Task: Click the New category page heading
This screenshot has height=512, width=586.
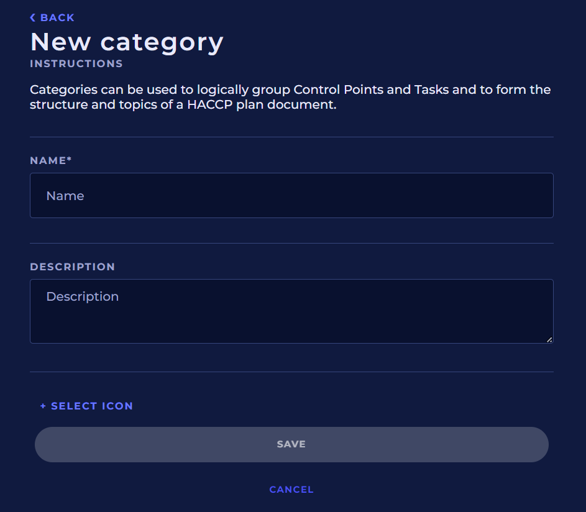Action: pos(127,42)
